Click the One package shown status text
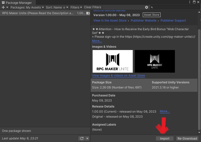Screen dimensions: 201x142 click(16, 131)
